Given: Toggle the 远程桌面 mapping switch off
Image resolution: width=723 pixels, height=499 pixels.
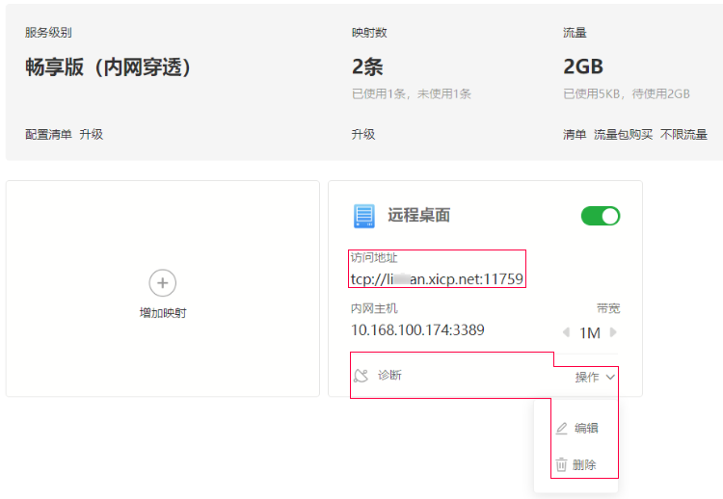Looking at the screenshot, I should pyautogui.click(x=601, y=216).
